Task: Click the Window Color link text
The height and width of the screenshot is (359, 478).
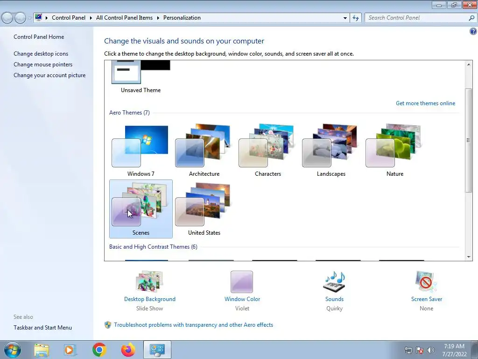Action: tap(242, 299)
